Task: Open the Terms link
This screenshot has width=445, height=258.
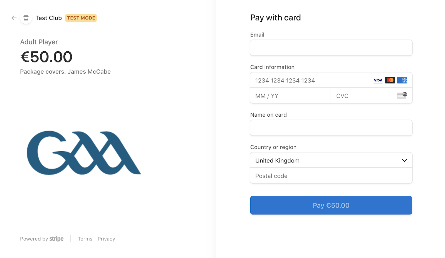Action: point(85,239)
